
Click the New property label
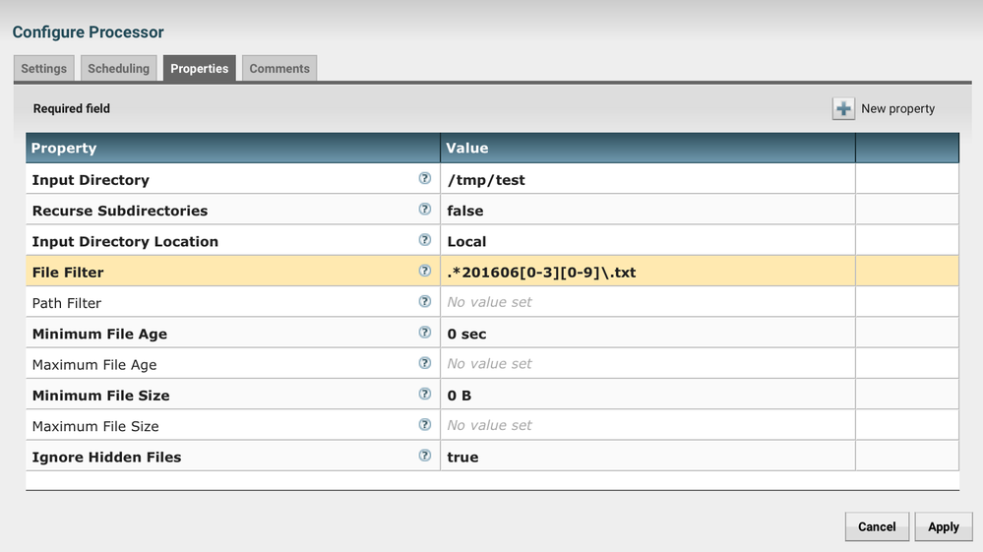897,108
